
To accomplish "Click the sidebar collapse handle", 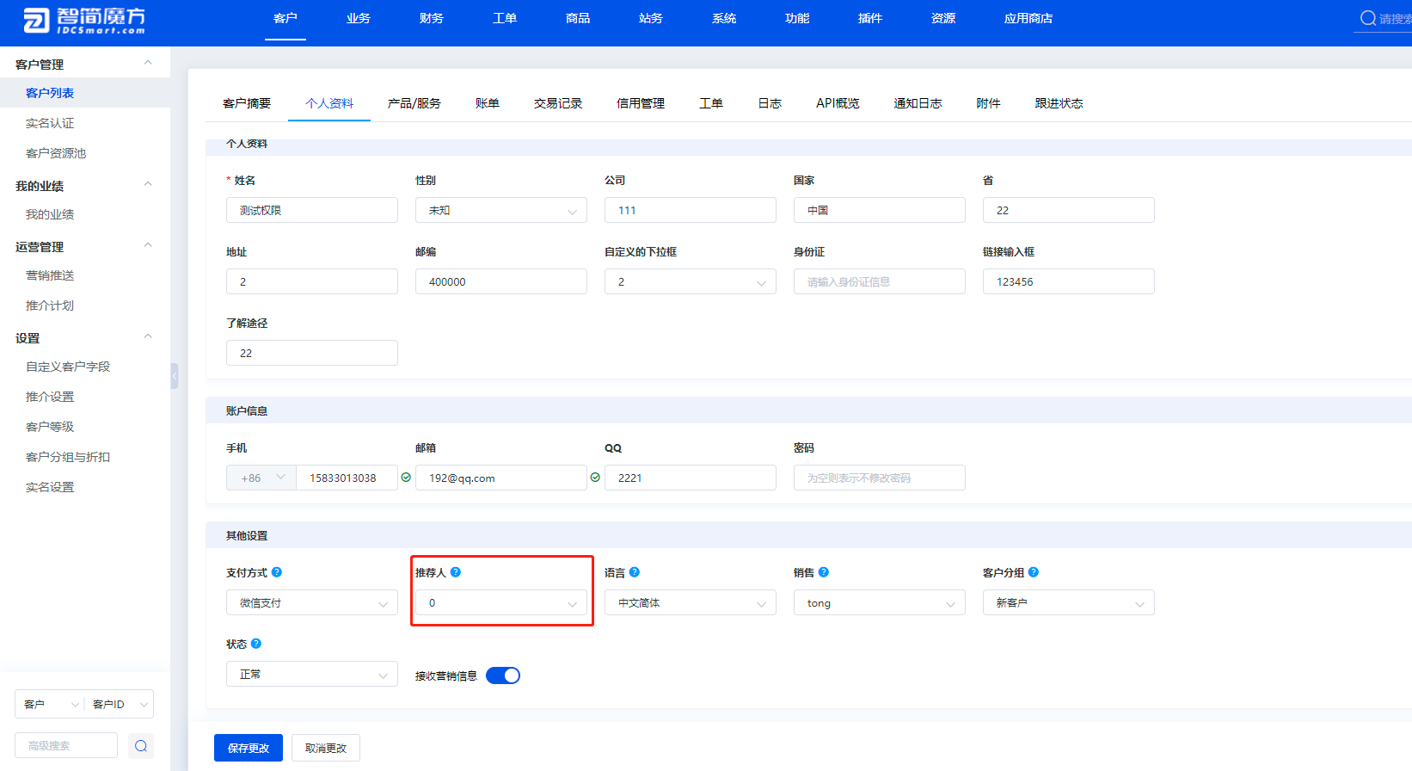I will click(x=175, y=376).
